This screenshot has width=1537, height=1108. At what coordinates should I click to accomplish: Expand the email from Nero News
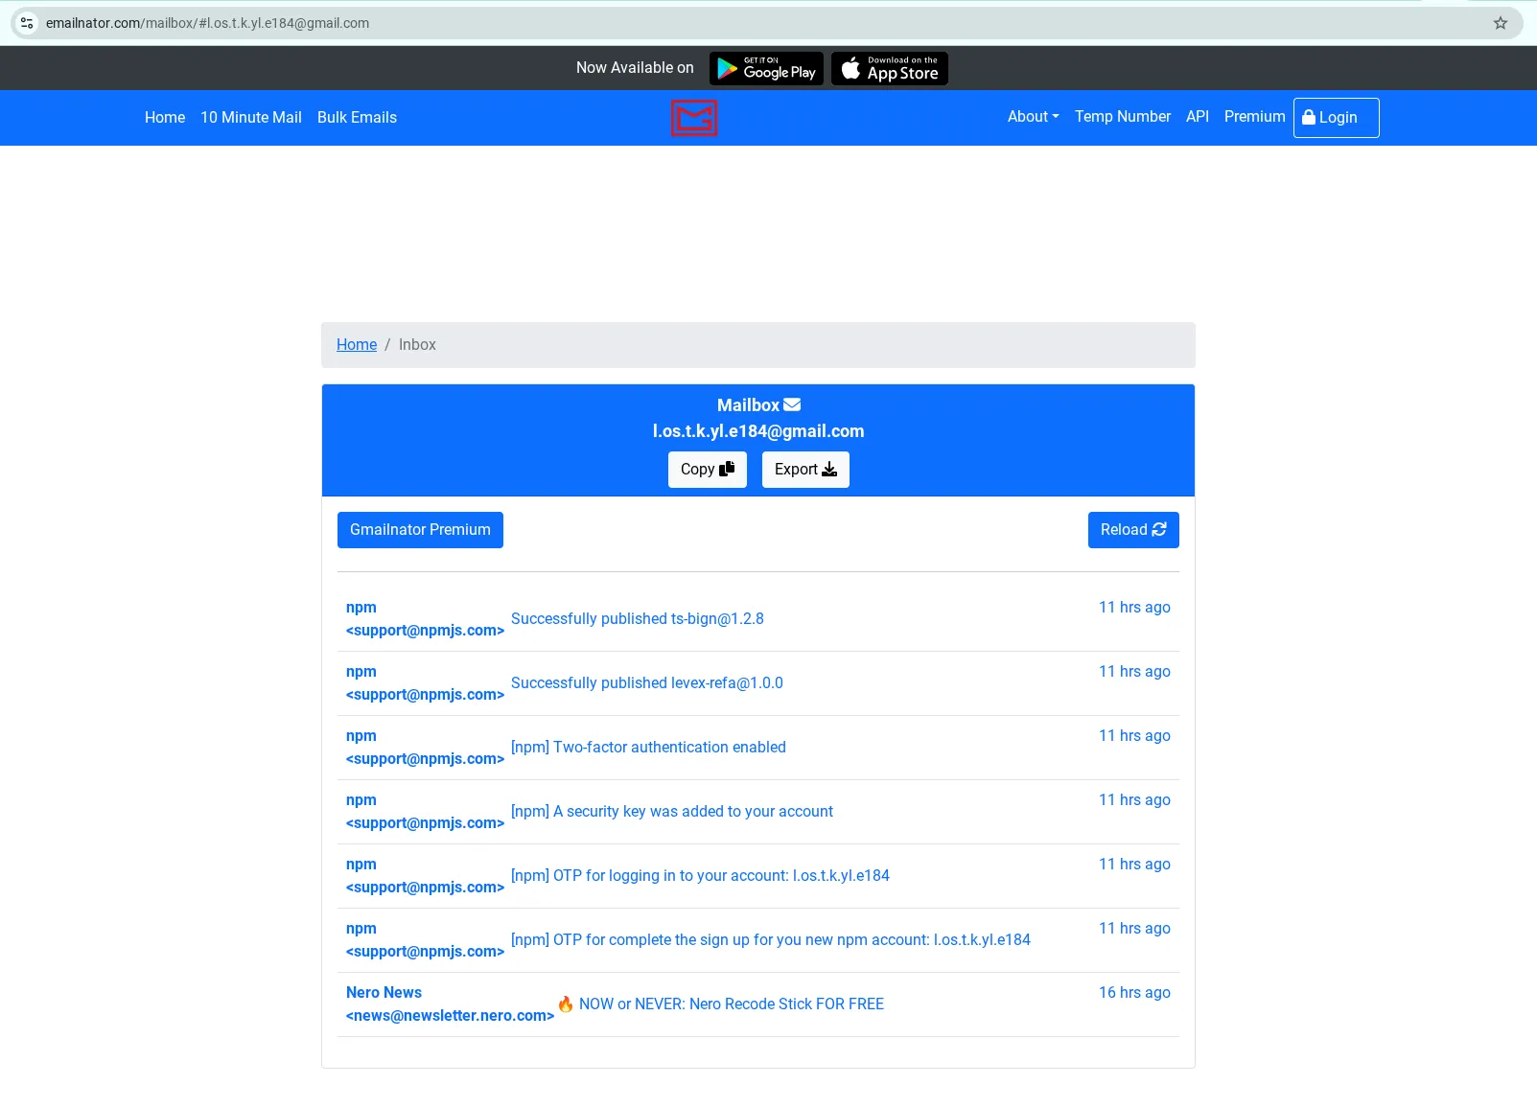pyautogui.click(x=731, y=1004)
